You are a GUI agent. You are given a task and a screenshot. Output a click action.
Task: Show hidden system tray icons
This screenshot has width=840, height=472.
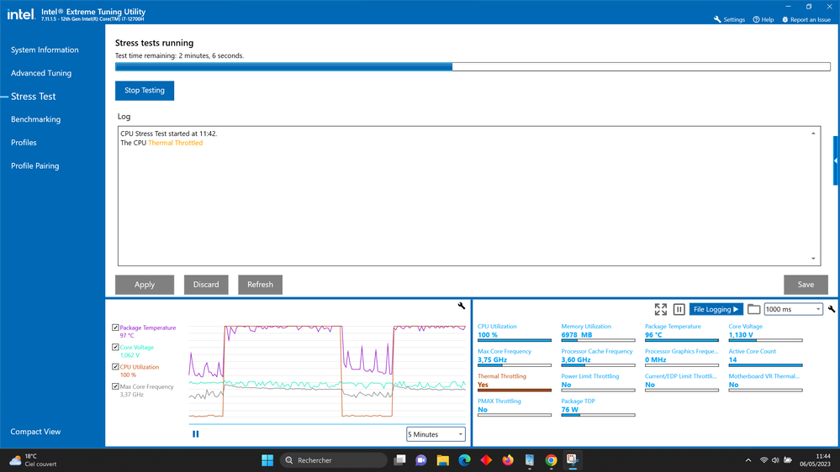point(748,460)
